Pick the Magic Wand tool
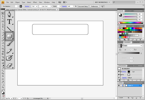Screen dimensions: 145x100 [3, 19]
